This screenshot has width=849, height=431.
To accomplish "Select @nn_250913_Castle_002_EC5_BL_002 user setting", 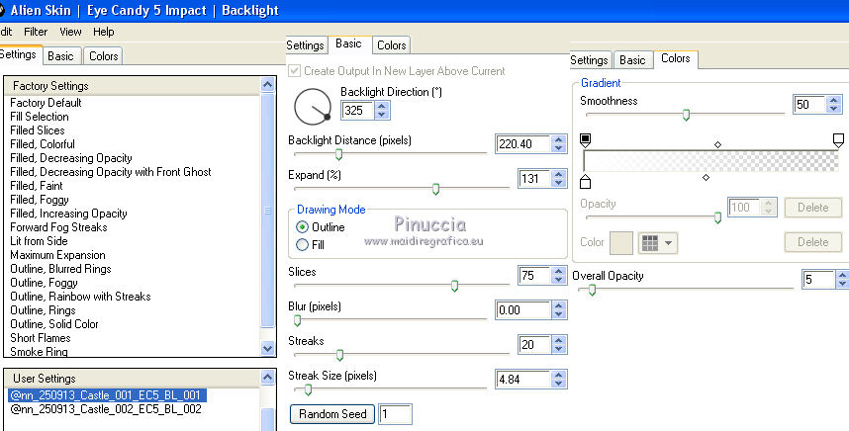I will (x=106, y=409).
